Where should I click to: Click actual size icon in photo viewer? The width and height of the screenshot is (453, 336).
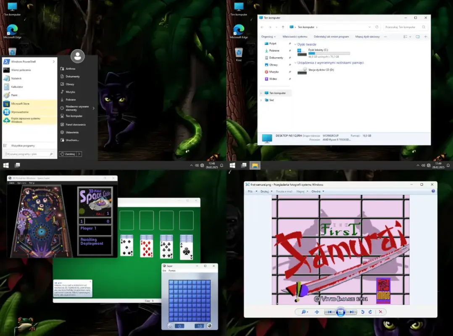(317, 312)
